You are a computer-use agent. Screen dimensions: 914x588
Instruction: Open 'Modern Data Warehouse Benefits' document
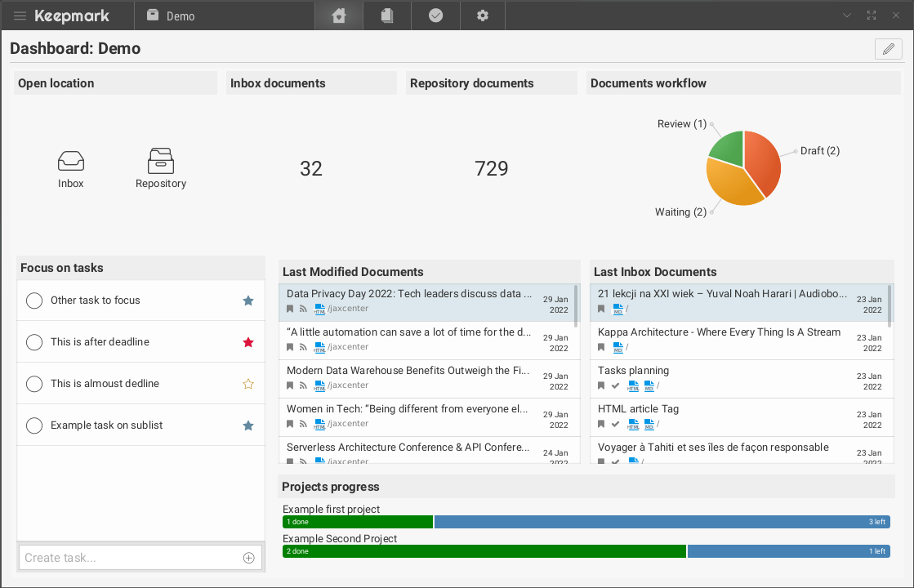tap(408, 371)
